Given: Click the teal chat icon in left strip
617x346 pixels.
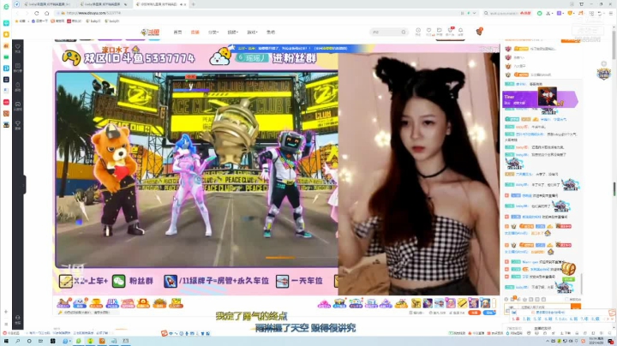Looking at the screenshot, I should tap(6, 23).
